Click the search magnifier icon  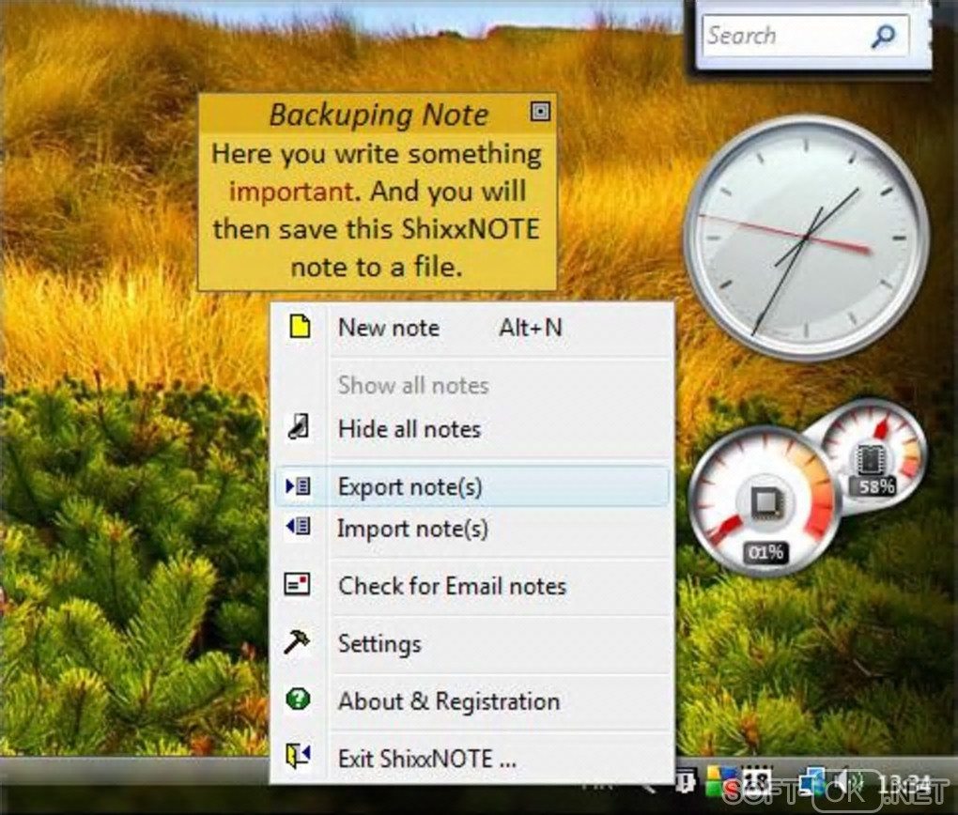883,36
